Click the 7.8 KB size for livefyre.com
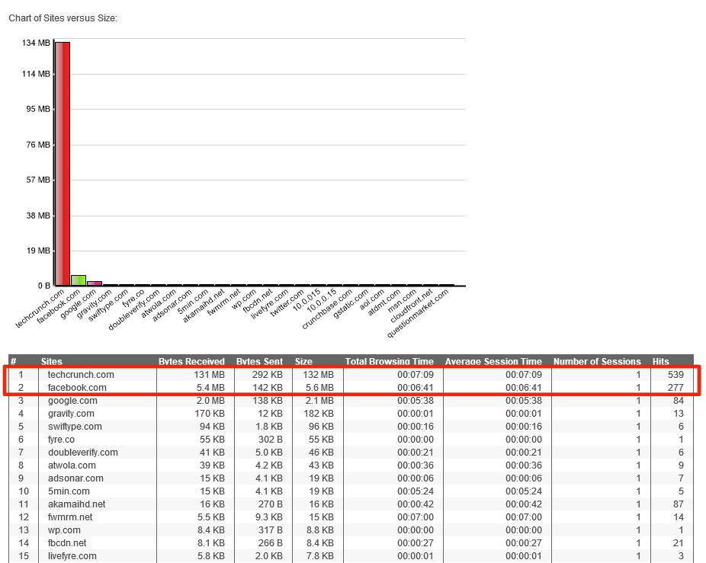The image size is (706, 563). [x=319, y=556]
